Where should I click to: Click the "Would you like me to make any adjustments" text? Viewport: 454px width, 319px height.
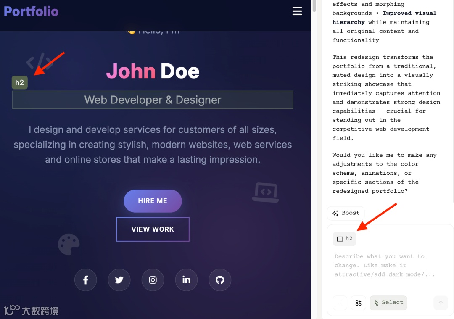[385, 173]
